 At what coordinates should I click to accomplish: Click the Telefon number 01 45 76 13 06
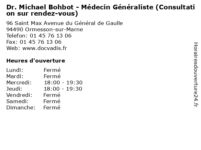pyautogui.click(x=51, y=36)
